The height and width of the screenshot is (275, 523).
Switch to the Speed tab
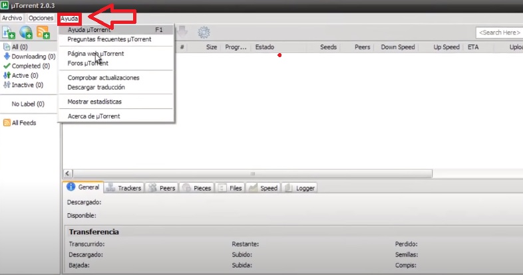coord(263,188)
